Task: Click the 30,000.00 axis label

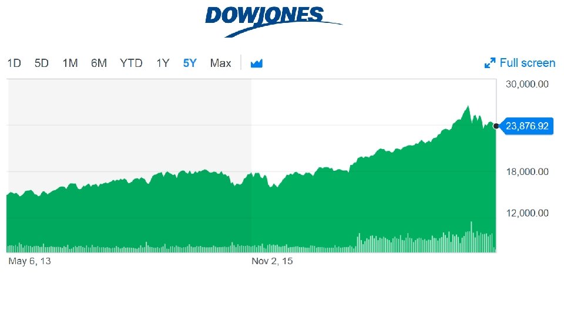Action: tap(527, 84)
